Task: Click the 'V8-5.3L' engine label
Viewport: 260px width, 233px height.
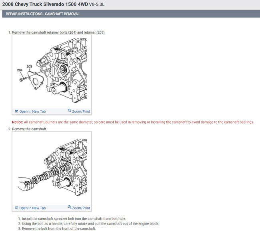Action: click(97, 4)
